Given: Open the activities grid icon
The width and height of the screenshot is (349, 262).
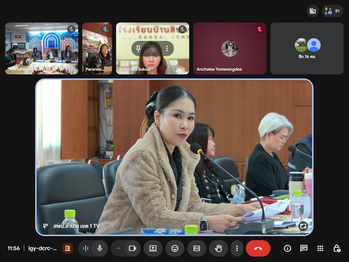Looking at the screenshot, I should pyautogui.click(x=320, y=248).
